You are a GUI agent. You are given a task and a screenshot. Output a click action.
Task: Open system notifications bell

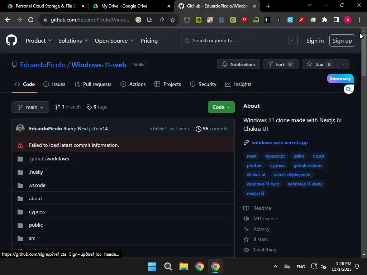pyautogui.click(x=357, y=266)
